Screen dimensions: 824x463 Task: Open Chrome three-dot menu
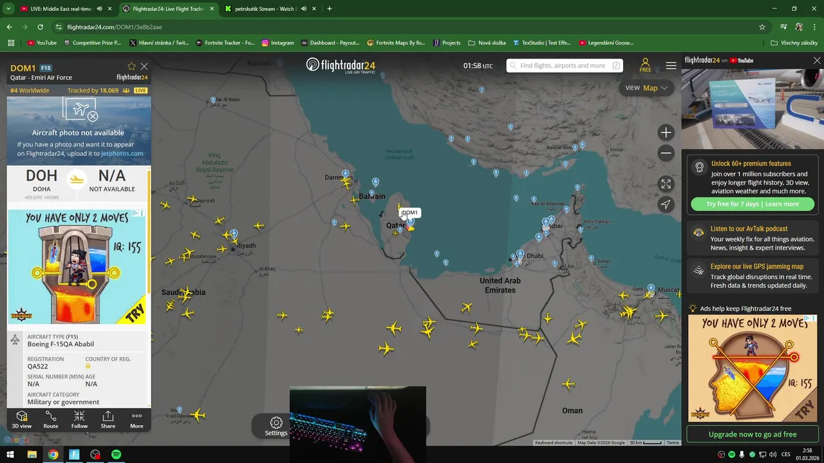(815, 27)
